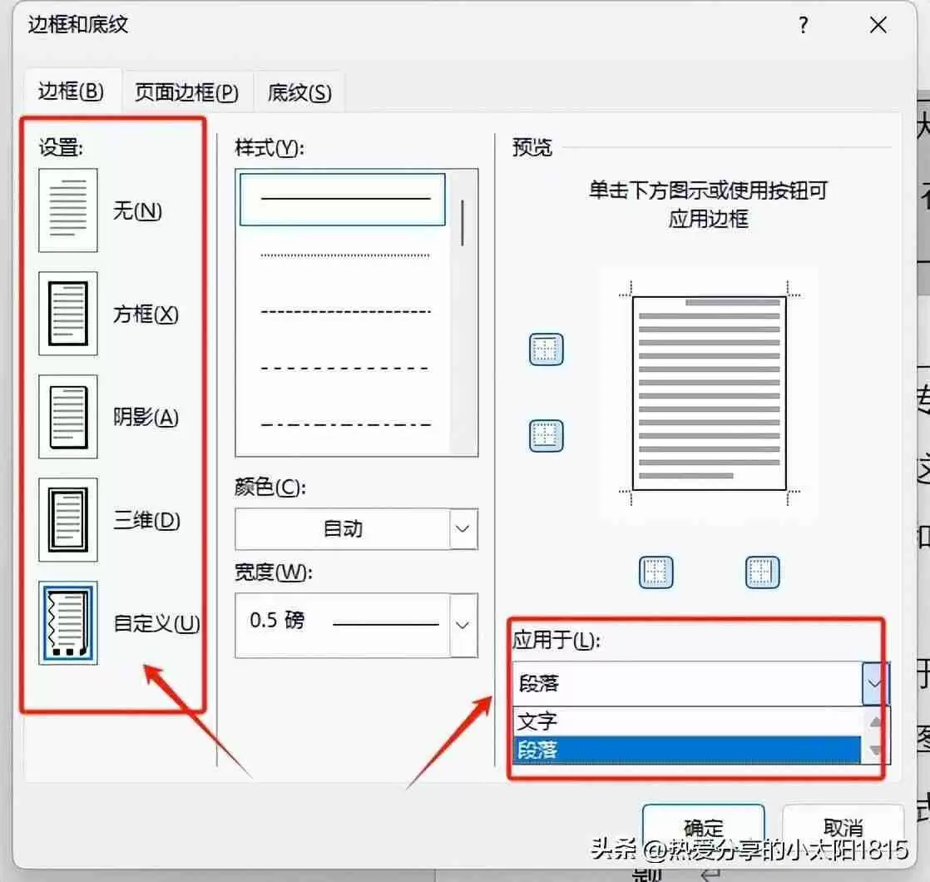The image size is (930, 882).
Task: Click the 取消 button
Action: 842,826
